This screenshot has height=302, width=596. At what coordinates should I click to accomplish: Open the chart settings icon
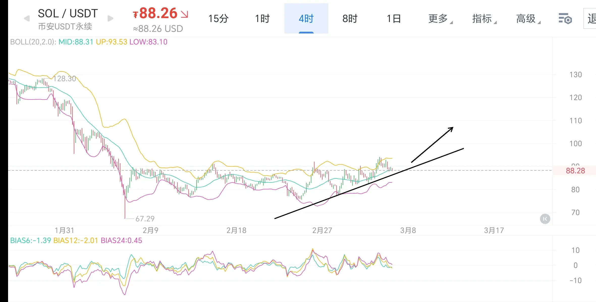click(x=565, y=19)
